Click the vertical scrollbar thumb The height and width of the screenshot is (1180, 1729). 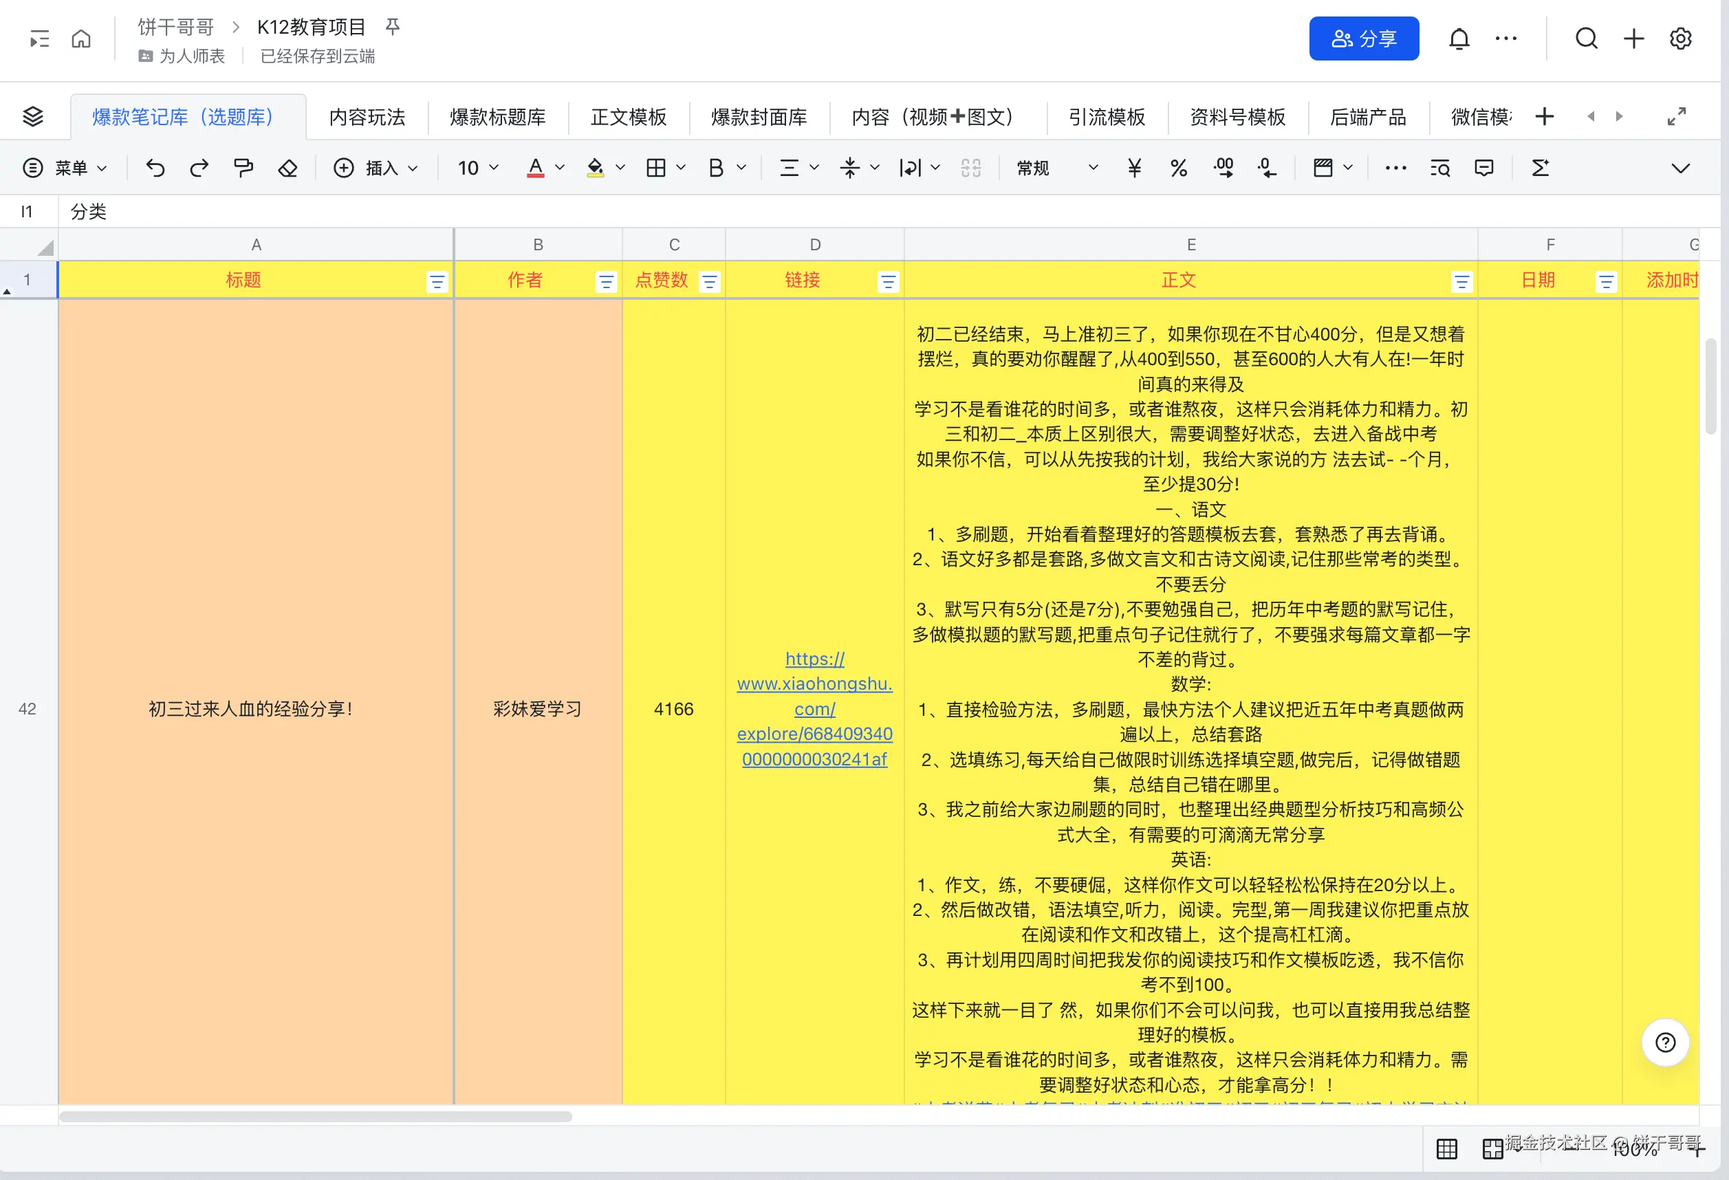click(1710, 386)
